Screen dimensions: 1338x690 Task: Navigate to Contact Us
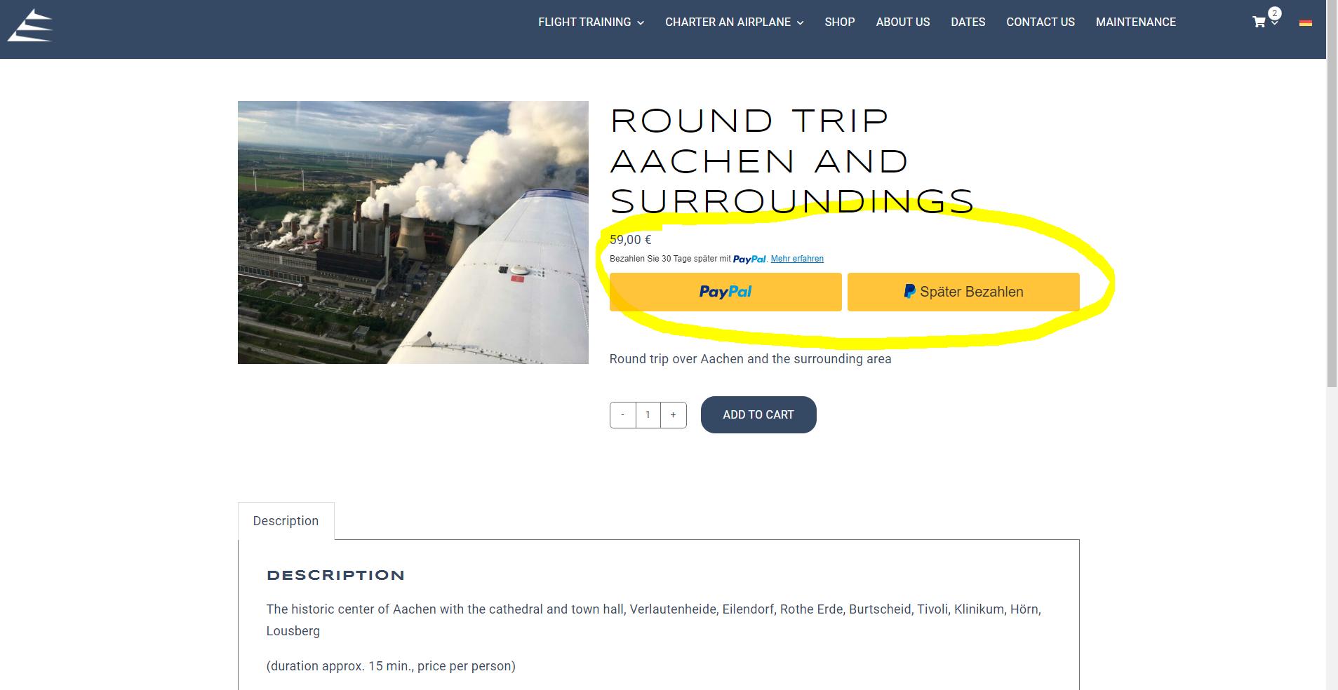(x=1040, y=22)
